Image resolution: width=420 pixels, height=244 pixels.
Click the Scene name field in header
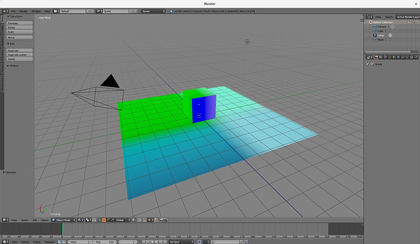click(116, 11)
